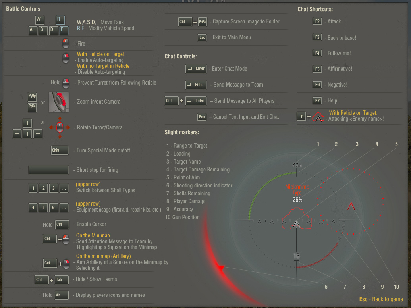Click the mouse icon beside Enable Auto-targeting

click(66, 58)
